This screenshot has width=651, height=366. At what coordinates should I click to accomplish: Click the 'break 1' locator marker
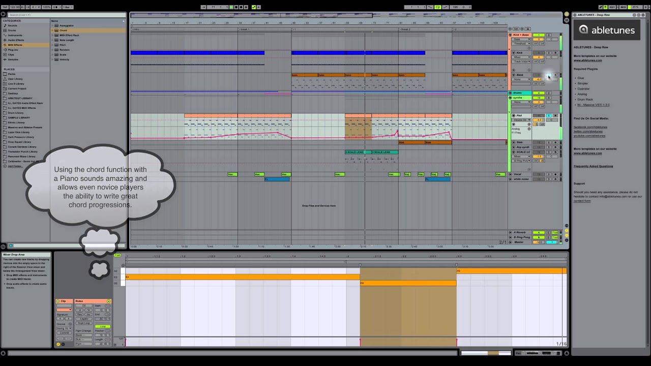(244, 29)
